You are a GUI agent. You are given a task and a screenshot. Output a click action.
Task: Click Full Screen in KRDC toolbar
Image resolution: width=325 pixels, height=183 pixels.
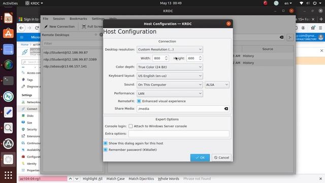pyautogui.click(x=92, y=26)
